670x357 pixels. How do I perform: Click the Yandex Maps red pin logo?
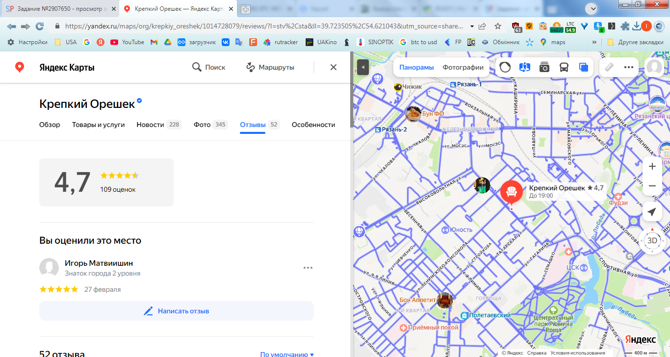click(x=20, y=67)
